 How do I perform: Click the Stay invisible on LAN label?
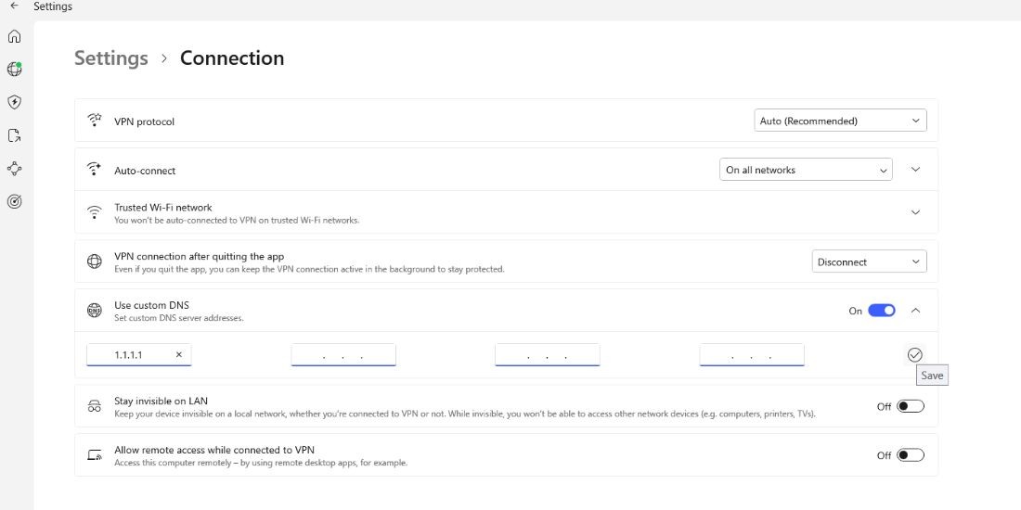tap(162, 401)
